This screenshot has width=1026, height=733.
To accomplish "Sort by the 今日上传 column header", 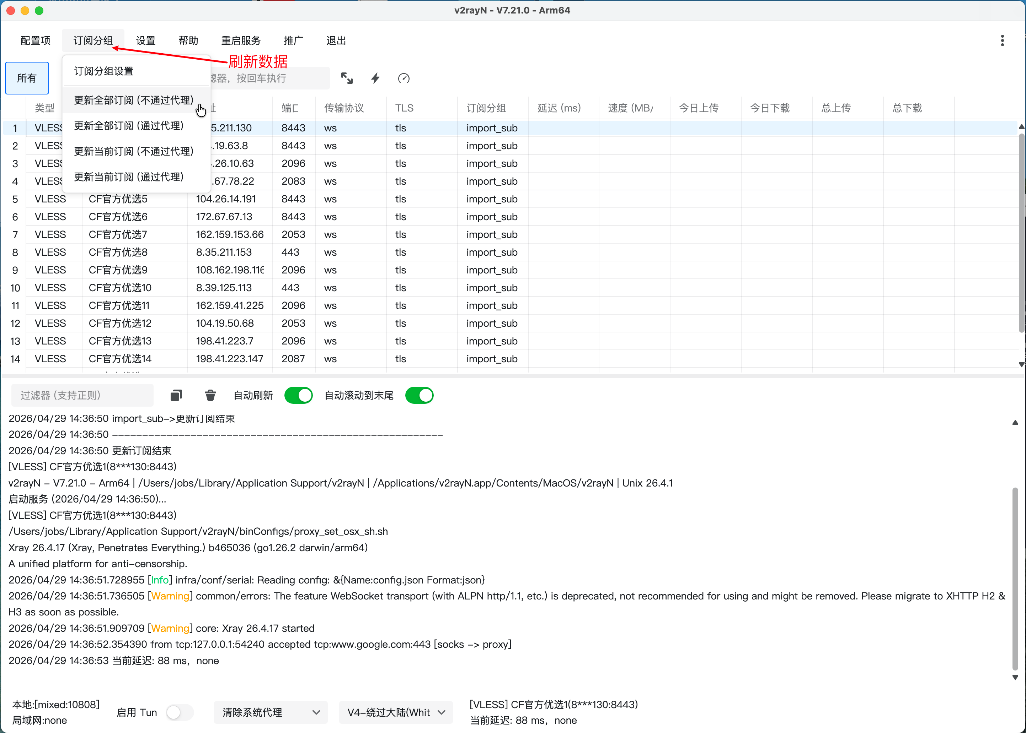I will [706, 108].
